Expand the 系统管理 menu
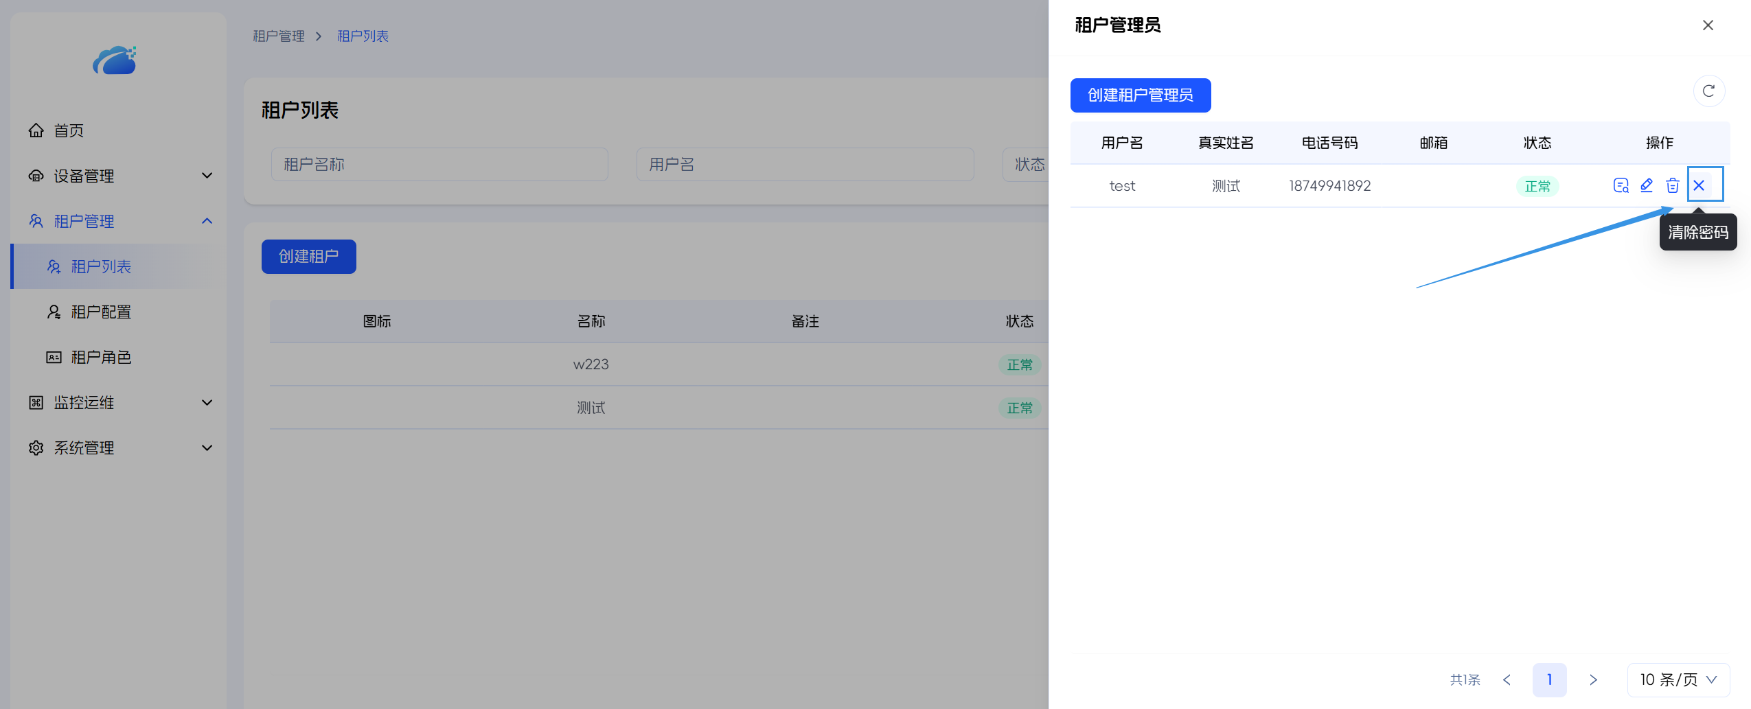1751x709 pixels. 118,448
